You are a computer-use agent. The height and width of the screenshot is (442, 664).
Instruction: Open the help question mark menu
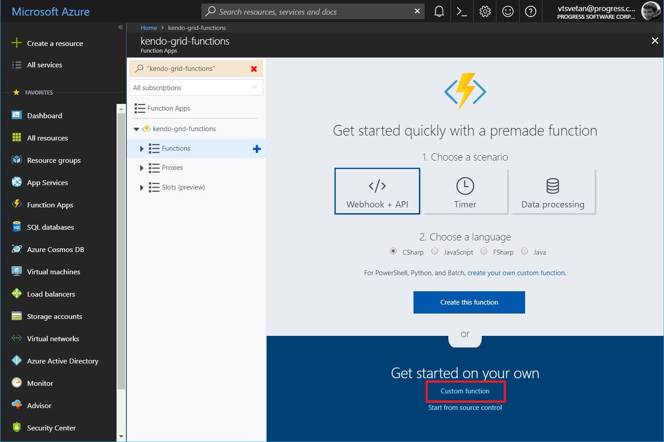(x=530, y=11)
